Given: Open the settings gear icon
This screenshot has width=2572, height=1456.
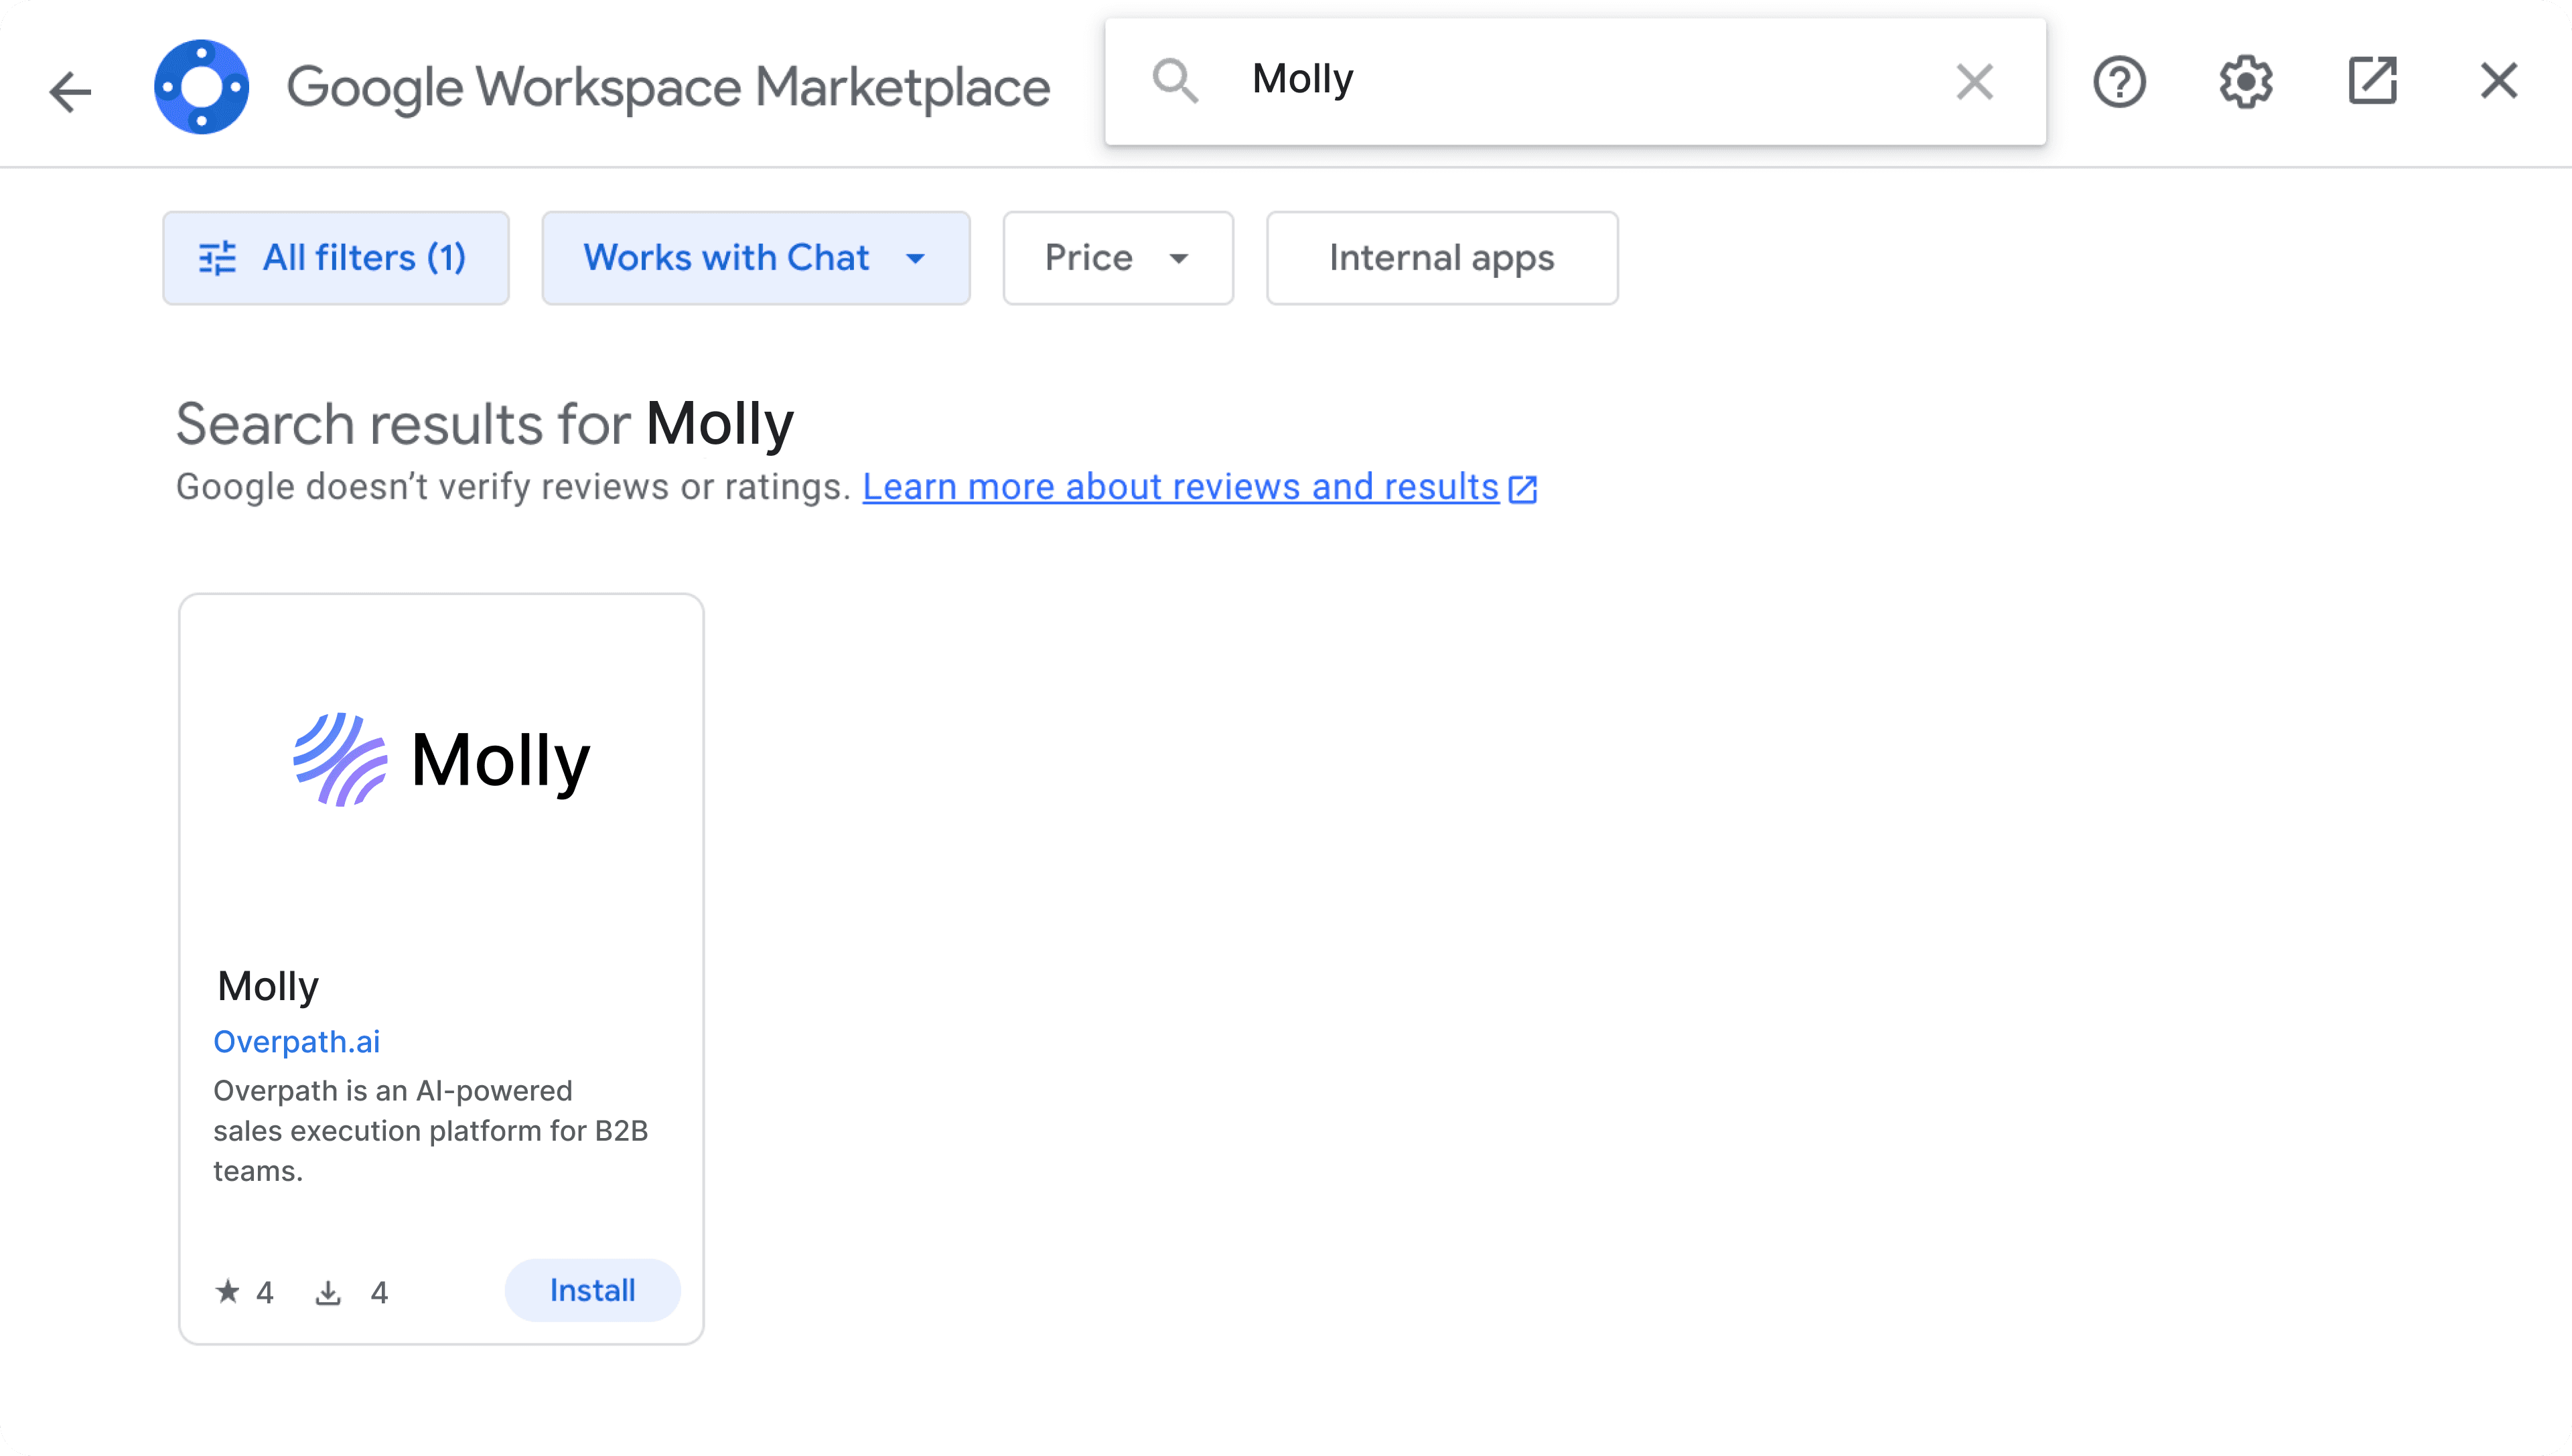Looking at the screenshot, I should pyautogui.click(x=2245, y=82).
